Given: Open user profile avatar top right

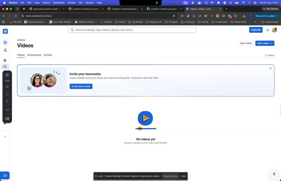Looking at the screenshot, I should point(274,30).
